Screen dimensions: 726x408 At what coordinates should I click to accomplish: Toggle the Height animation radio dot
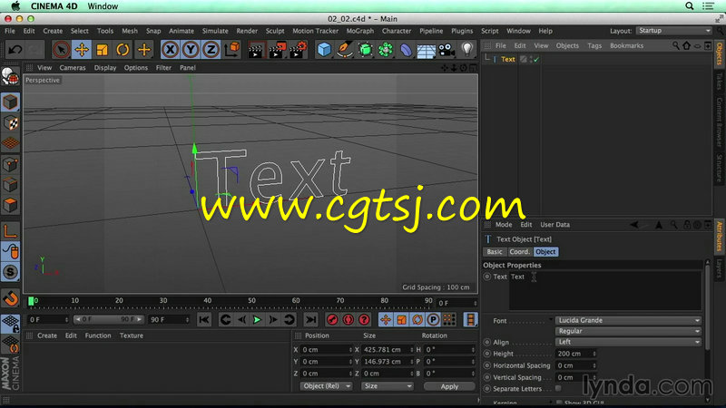486,354
